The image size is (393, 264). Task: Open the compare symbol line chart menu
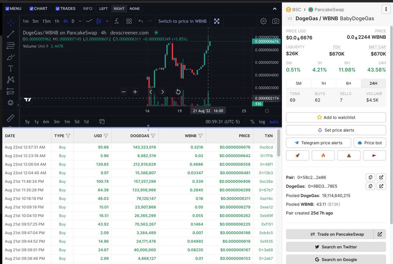pos(89,21)
